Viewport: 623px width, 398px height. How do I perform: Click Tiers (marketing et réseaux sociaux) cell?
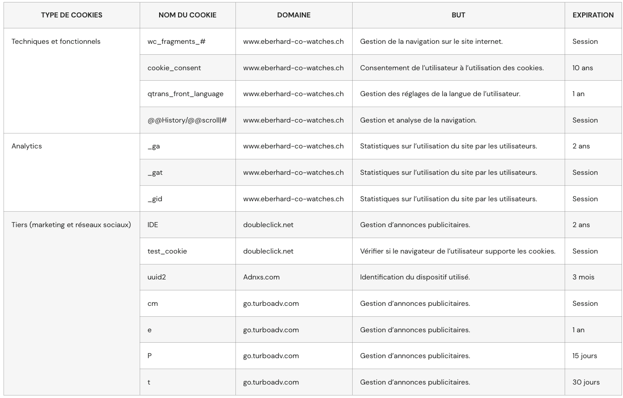click(71, 225)
